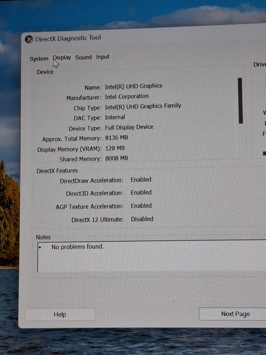Click the Help button

pos(60,314)
